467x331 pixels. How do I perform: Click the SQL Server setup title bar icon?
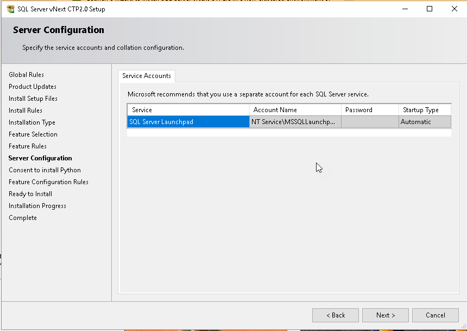click(10, 9)
